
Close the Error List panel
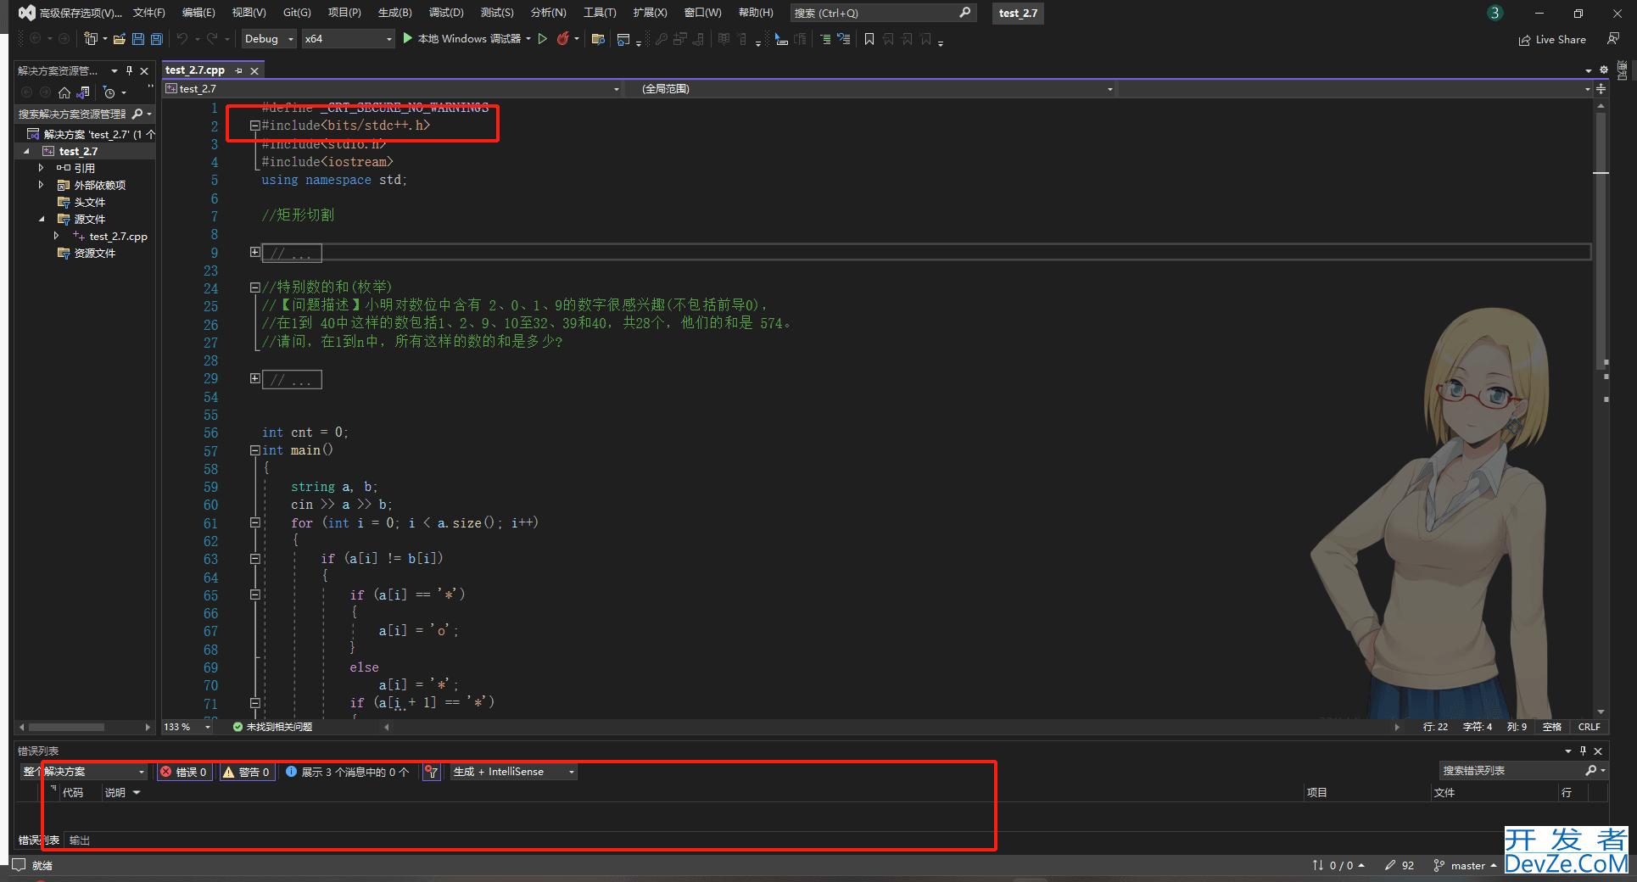[x=1598, y=751]
